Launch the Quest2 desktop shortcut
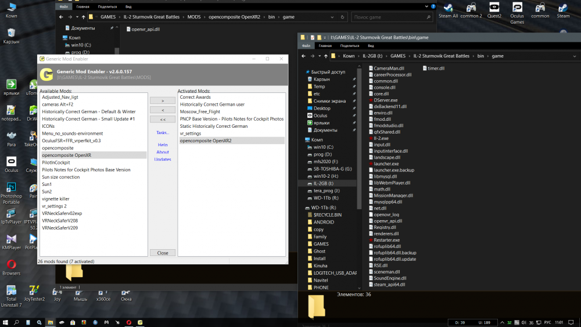 click(x=494, y=9)
